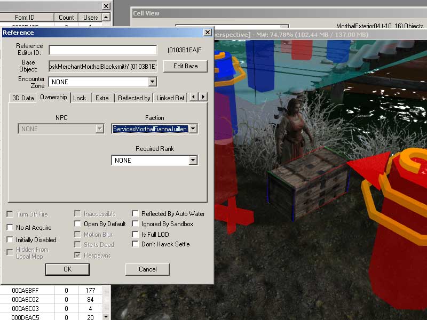Enable Reflected By Auto Water
Viewport: 427px width, 320px height.
[x=135, y=214]
